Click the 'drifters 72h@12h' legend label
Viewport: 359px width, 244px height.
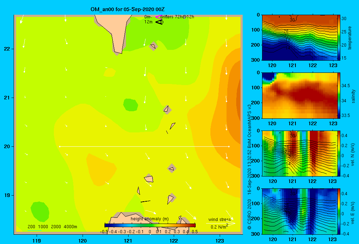[177, 17]
